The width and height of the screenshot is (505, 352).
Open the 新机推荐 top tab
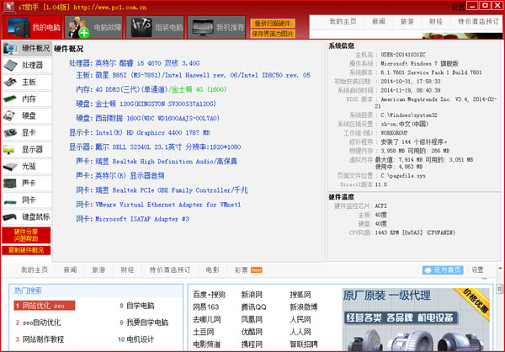click(x=219, y=28)
